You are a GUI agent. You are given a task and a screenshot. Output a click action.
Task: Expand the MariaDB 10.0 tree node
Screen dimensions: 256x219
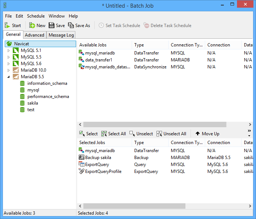click(9, 70)
